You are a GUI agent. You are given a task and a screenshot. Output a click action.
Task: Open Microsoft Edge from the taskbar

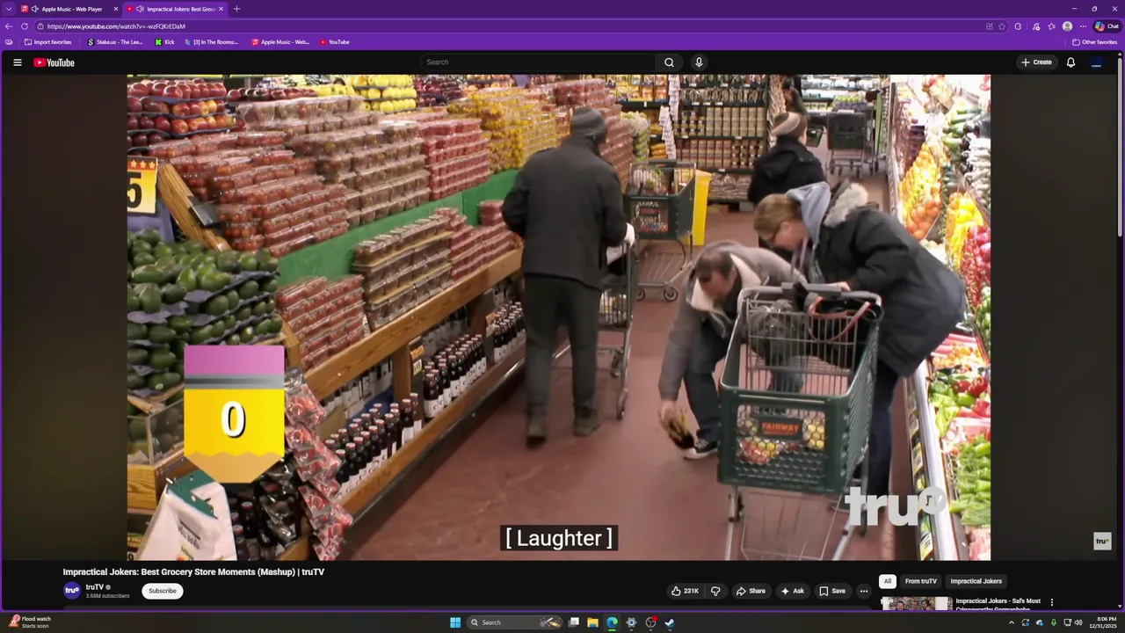[x=612, y=622]
